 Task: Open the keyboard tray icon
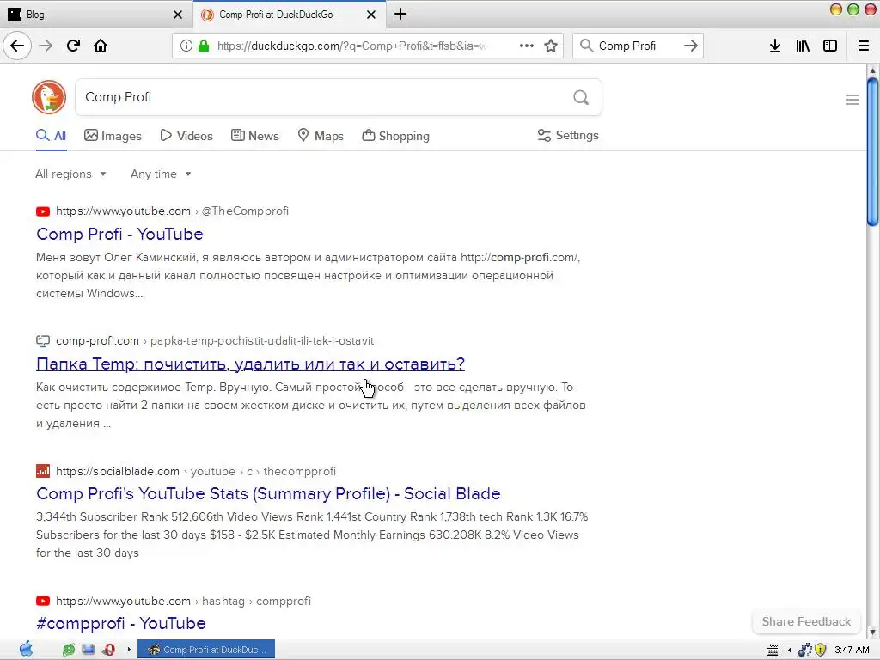point(773,650)
